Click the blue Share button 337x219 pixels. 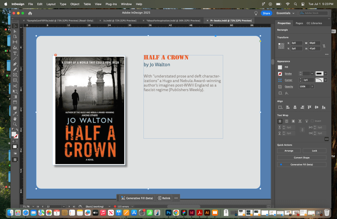point(266,13)
